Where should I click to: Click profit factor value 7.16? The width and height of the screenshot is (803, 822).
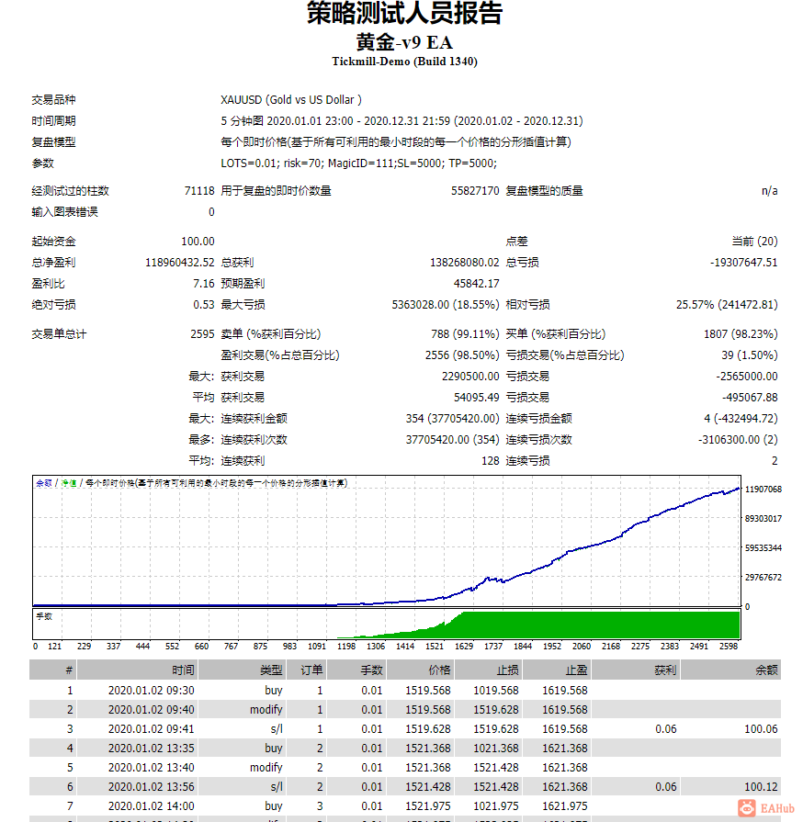[204, 284]
